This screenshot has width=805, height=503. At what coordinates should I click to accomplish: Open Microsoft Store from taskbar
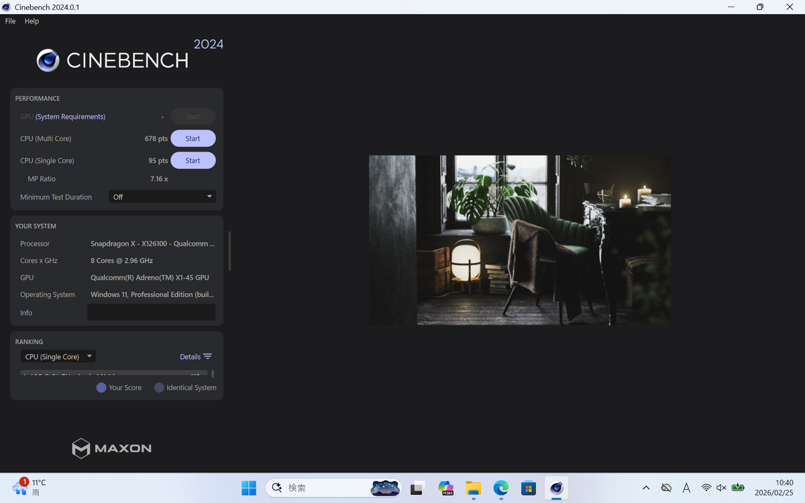pyautogui.click(x=529, y=488)
